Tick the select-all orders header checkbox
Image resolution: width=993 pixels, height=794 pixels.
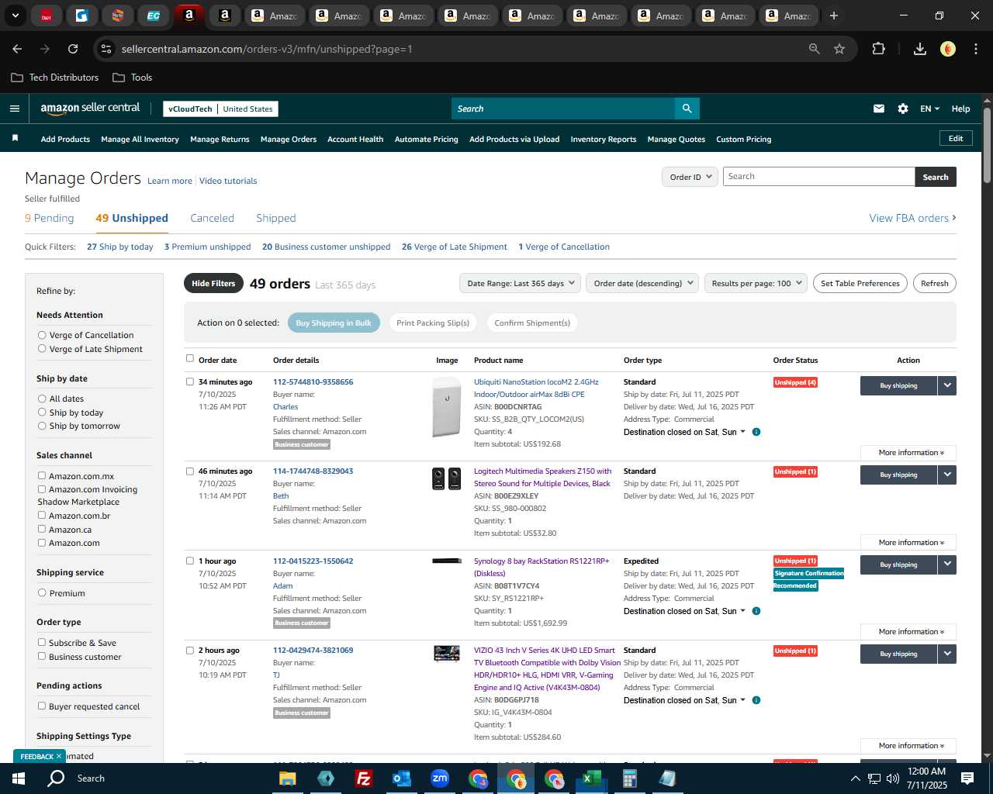190,358
